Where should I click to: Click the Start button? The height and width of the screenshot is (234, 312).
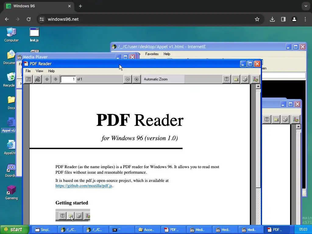click(15, 229)
